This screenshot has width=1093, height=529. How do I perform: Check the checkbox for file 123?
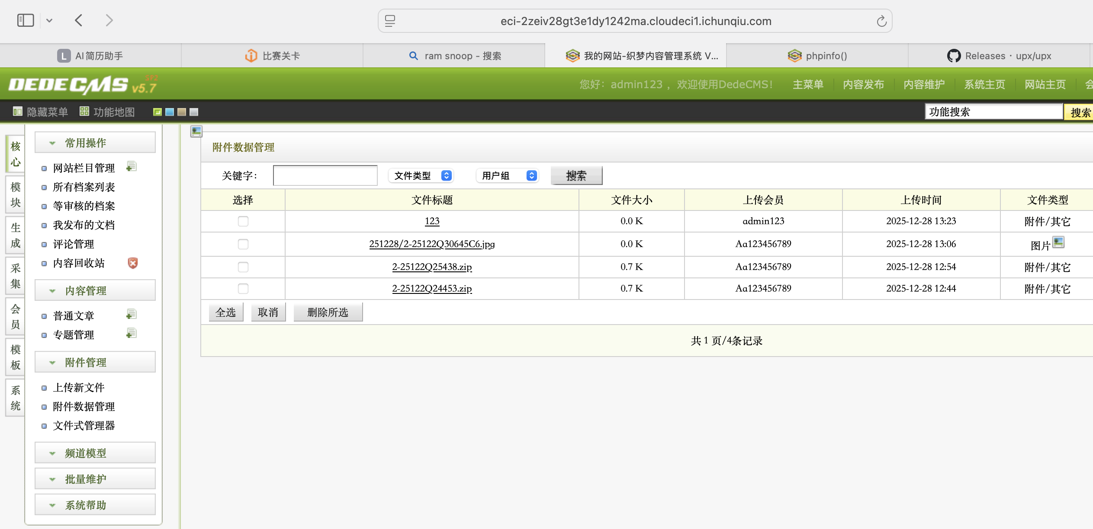click(x=243, y=221)
